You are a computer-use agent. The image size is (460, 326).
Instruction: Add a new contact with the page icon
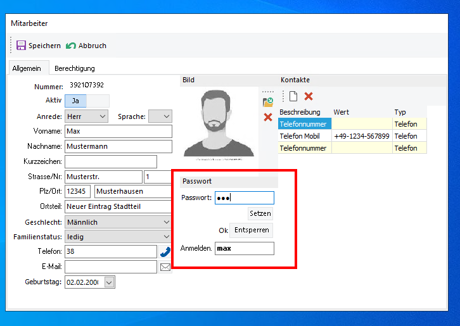click(x=293, y=96)
